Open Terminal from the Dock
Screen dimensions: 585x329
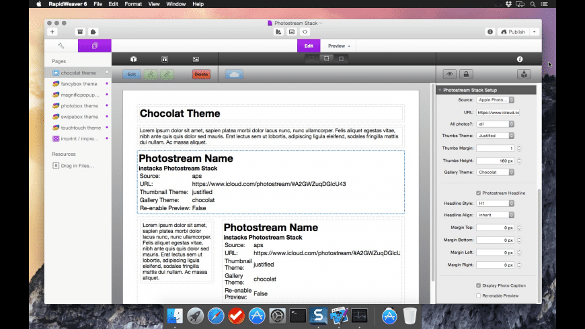click(x=298, y=316)
